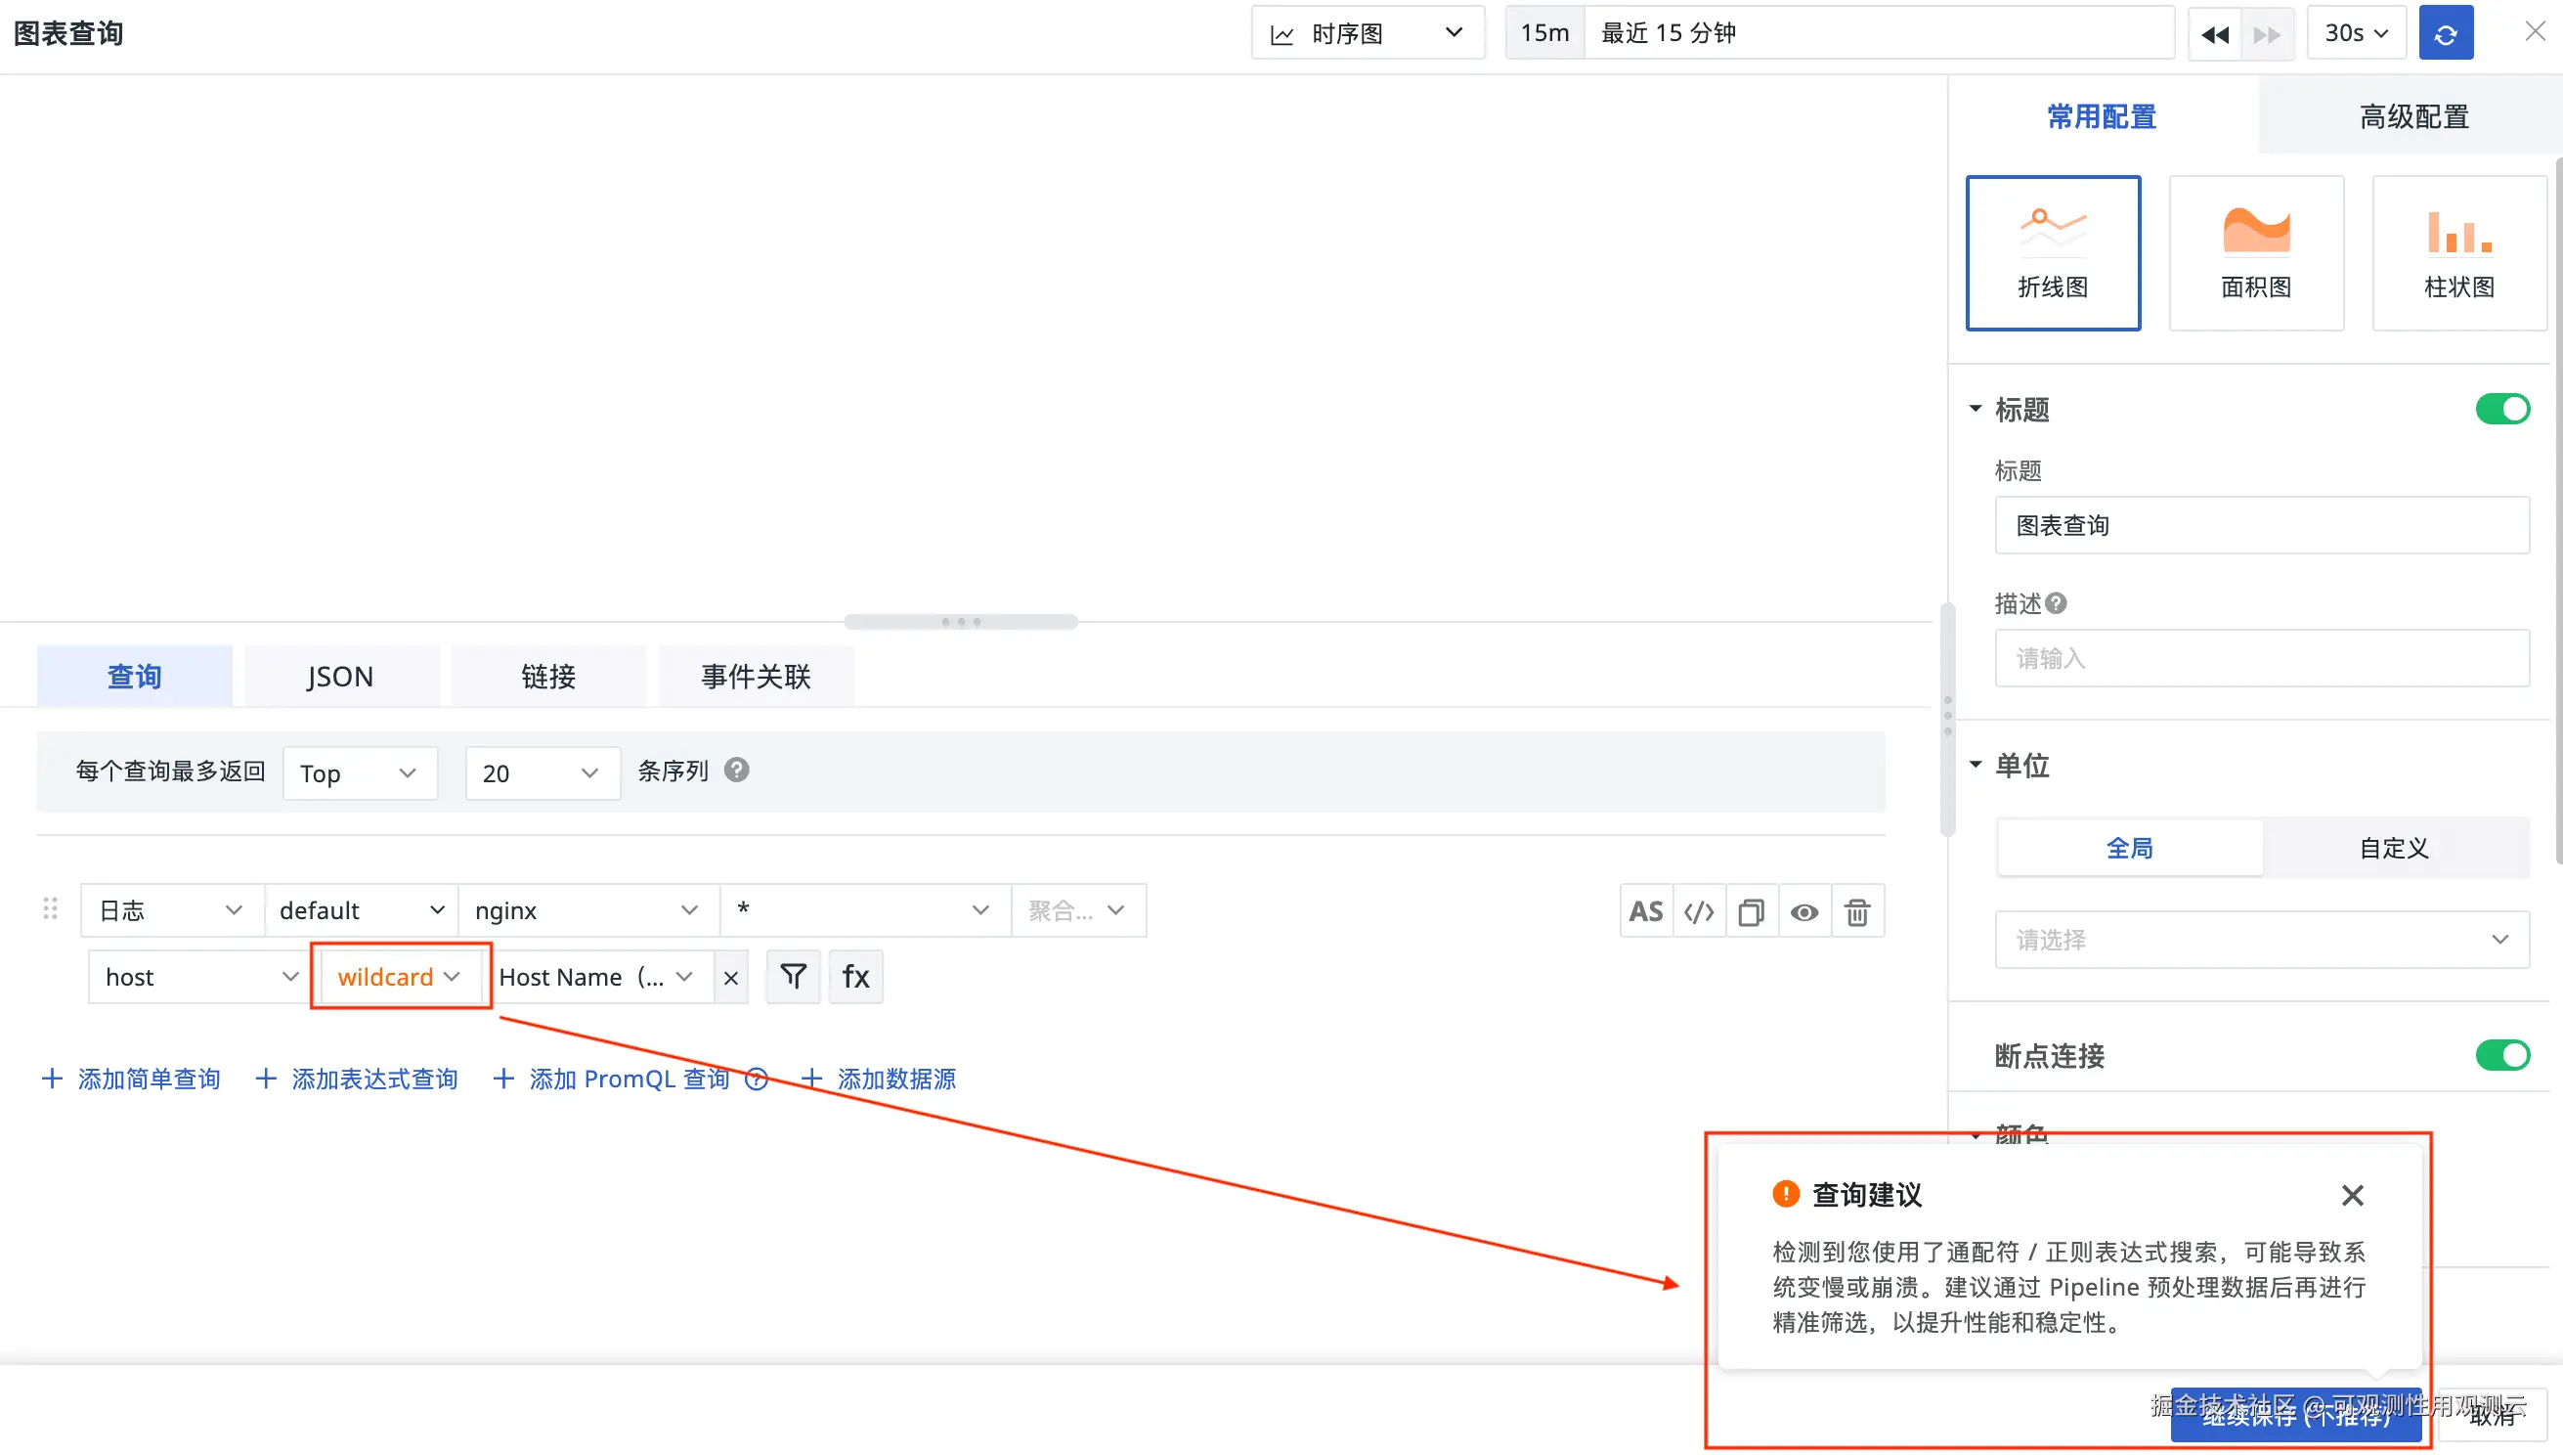Expand the 30s refresh interval dropdown
Image resolution: width=2563 pixels, height=1455 pixels.
click(2355, 34)
